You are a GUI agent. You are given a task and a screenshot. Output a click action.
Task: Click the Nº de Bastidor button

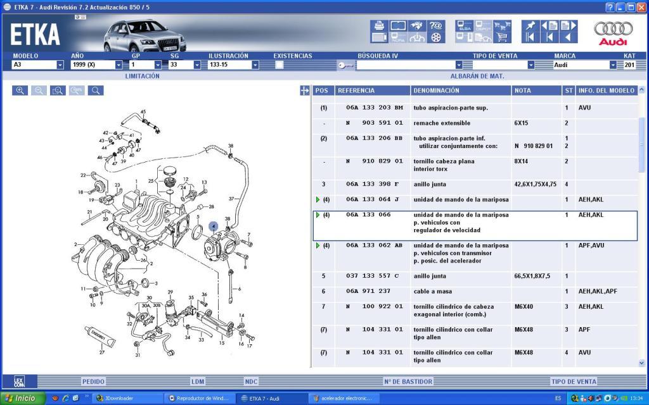(x=408, y=382)
